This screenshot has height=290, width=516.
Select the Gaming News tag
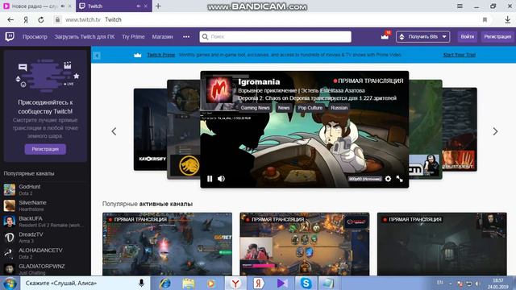pyautogui.click(x=255, y=108)
